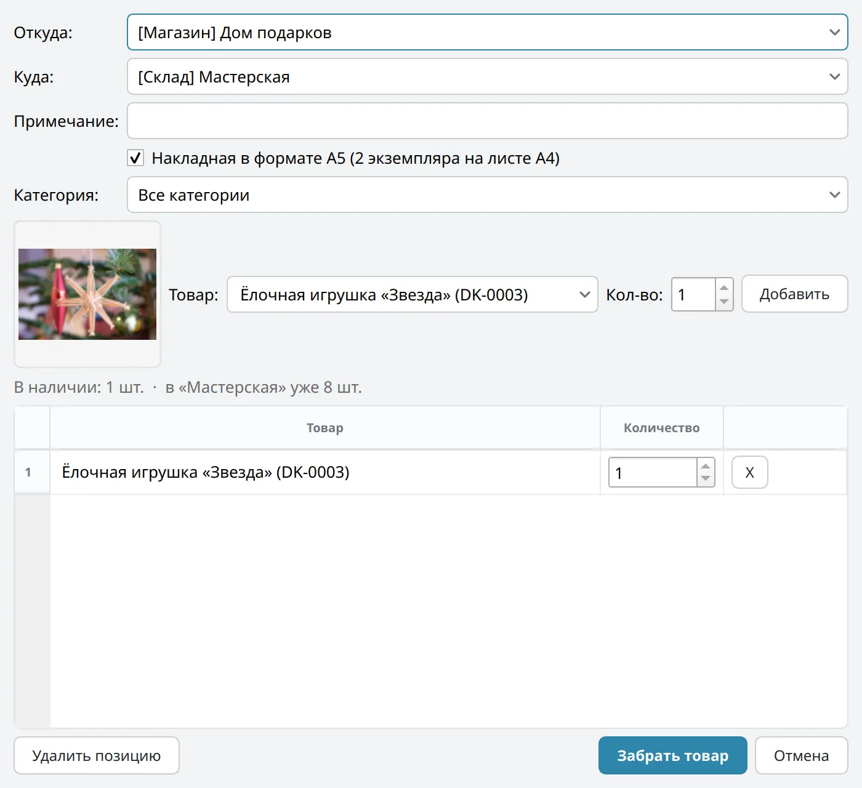
Task: Toggle the A5 format invoice checkbox
Action: tap(135, 158)
